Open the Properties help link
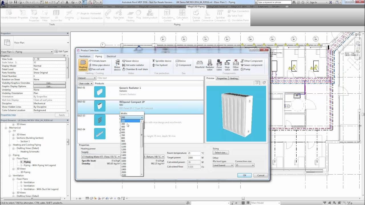 pyautogui.click(x=8, y=115)
